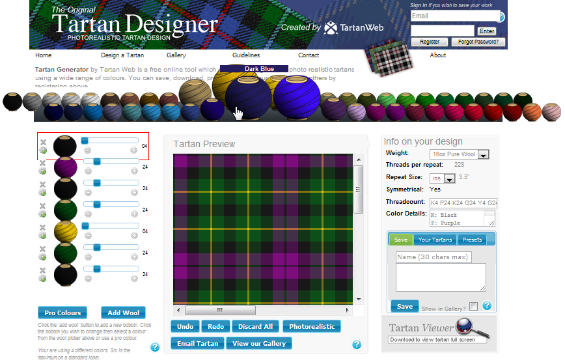Screen dimensions: 565x364
Task: Open help icon beside View our Gallery
Action: point(357,344)
